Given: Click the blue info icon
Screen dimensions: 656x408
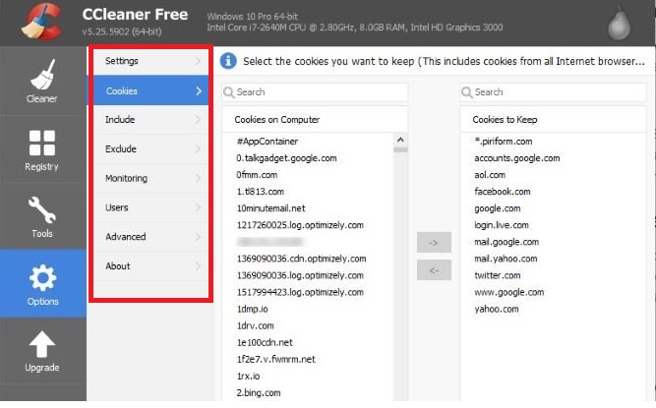Looking at the screenshot, I should (x=228, y=61).
